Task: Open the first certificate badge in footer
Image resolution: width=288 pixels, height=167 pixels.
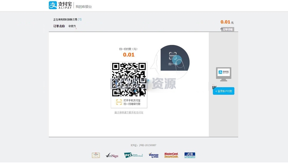Action: (x=96, y=155)
